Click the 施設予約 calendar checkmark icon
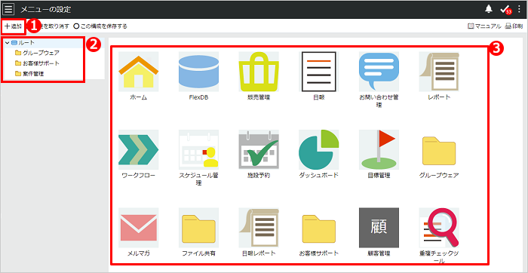This screenshot has width=528, height=273. point(259,149)
